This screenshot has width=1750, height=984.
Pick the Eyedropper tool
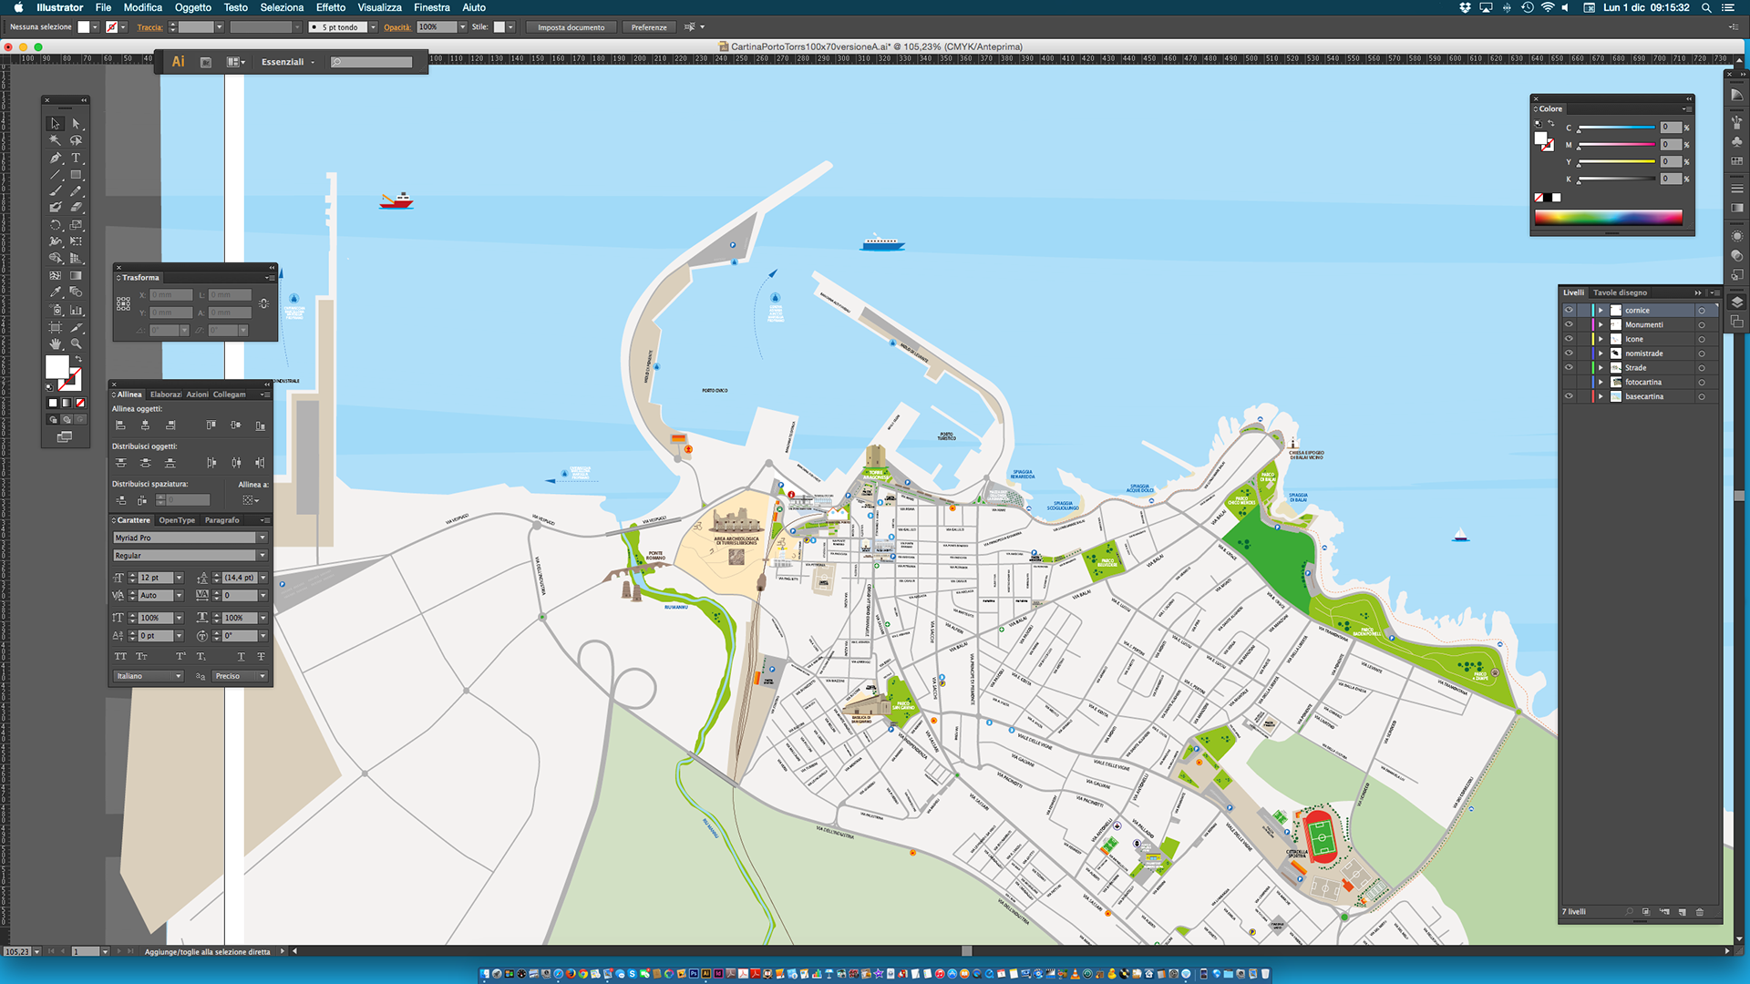(x=56, y=292)
